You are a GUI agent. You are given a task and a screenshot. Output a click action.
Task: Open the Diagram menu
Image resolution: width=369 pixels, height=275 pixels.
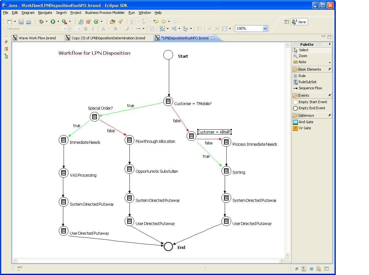(28, 13)
